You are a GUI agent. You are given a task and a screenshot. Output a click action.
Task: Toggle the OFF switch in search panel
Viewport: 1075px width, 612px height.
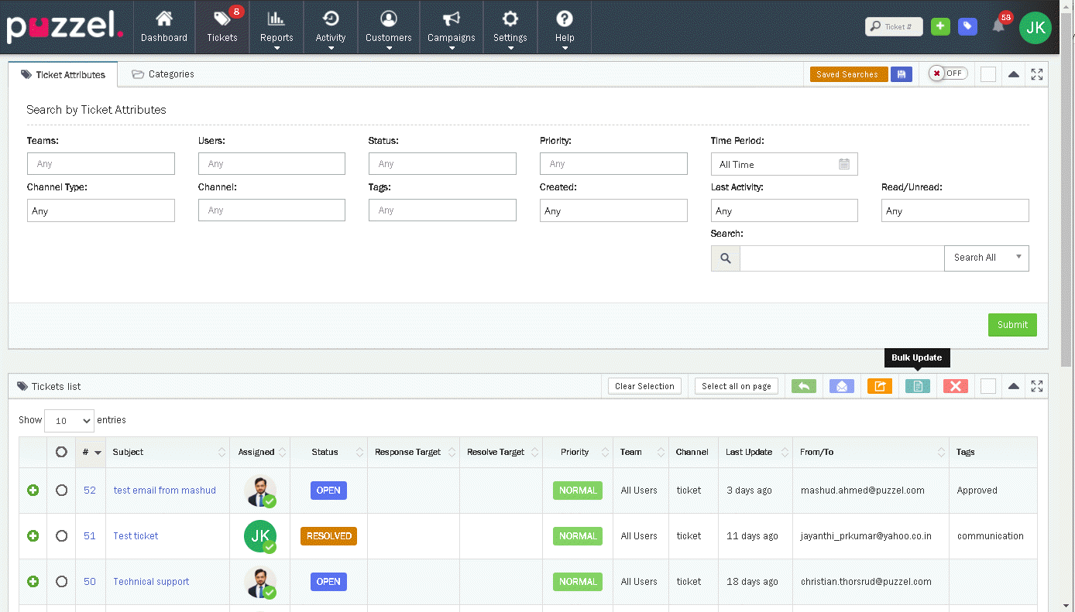coord(948,74)
